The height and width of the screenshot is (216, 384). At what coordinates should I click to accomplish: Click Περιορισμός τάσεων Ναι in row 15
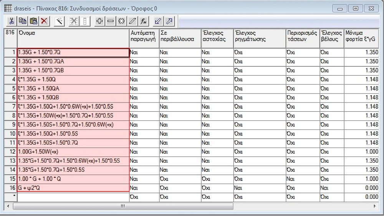click(x=303, y=179)
